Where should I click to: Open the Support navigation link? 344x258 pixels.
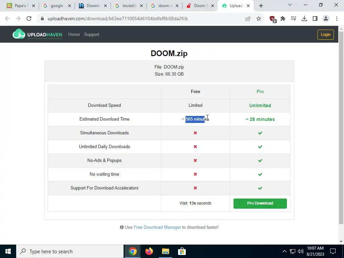[91, 35]
